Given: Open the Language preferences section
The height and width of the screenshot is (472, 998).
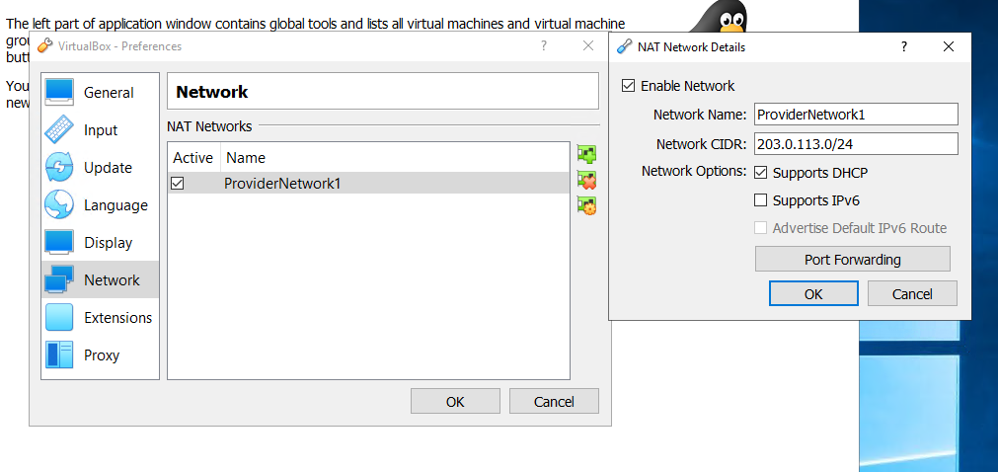Looking at the screenshot, I should pyautogui.click(x=100, y=205).
